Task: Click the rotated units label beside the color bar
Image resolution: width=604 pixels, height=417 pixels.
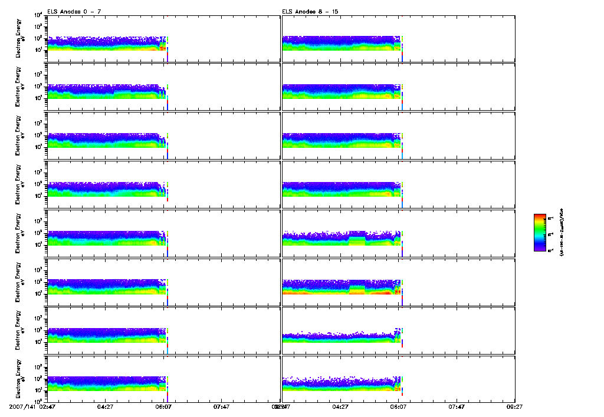Action: coord(562,233)
